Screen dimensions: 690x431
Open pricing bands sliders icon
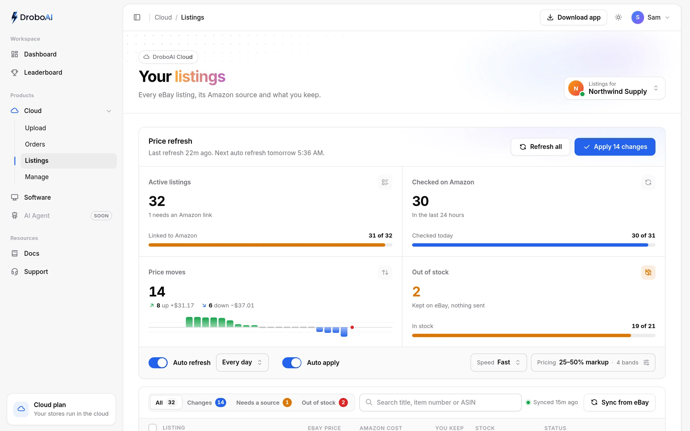646,363
